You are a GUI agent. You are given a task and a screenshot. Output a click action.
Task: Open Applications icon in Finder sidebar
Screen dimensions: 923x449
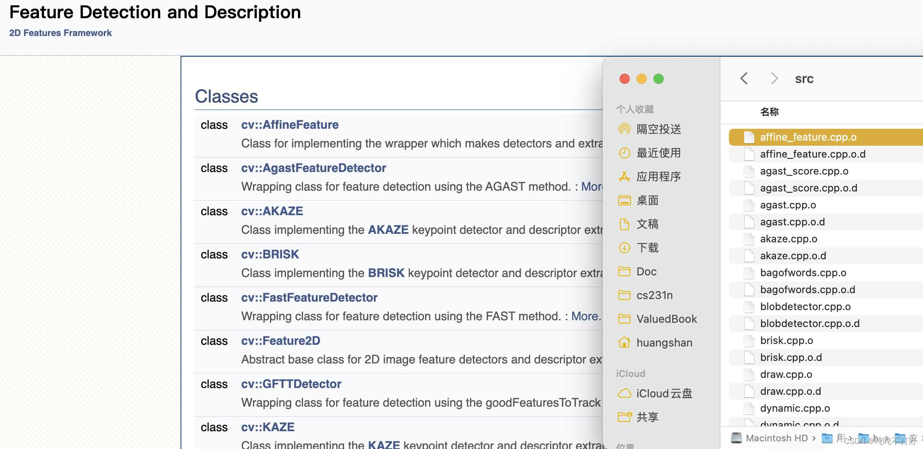[624, 177]
